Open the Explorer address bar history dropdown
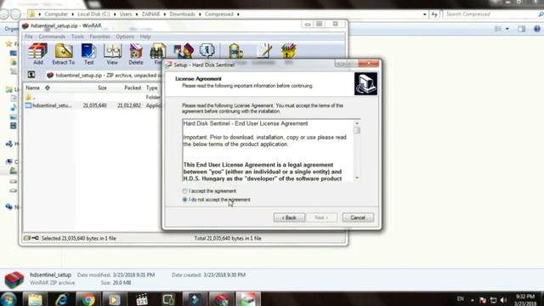544x306 pixels. point(425,14)
